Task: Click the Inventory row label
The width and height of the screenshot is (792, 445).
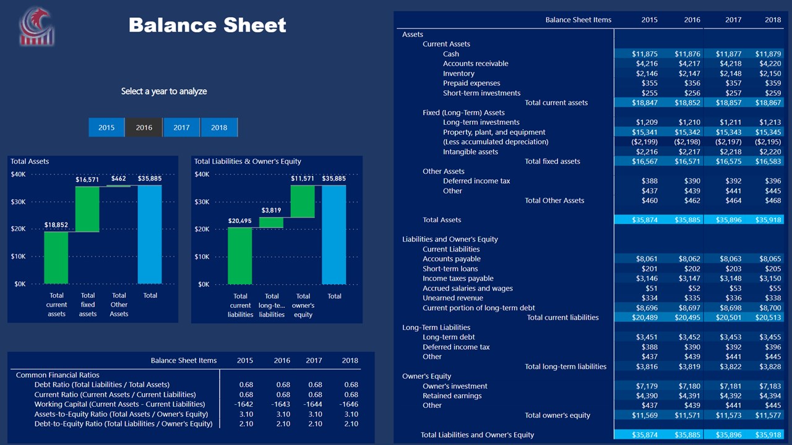Action: (x=458, y=74)
